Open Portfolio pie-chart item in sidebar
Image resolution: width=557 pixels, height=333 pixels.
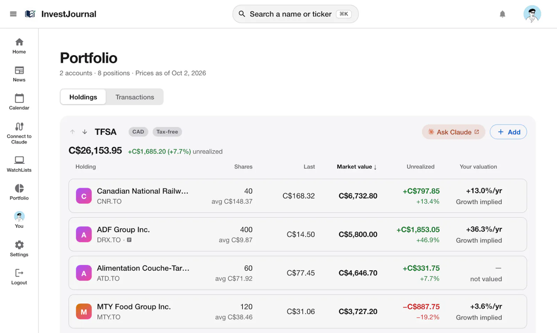tap(19, 192)
